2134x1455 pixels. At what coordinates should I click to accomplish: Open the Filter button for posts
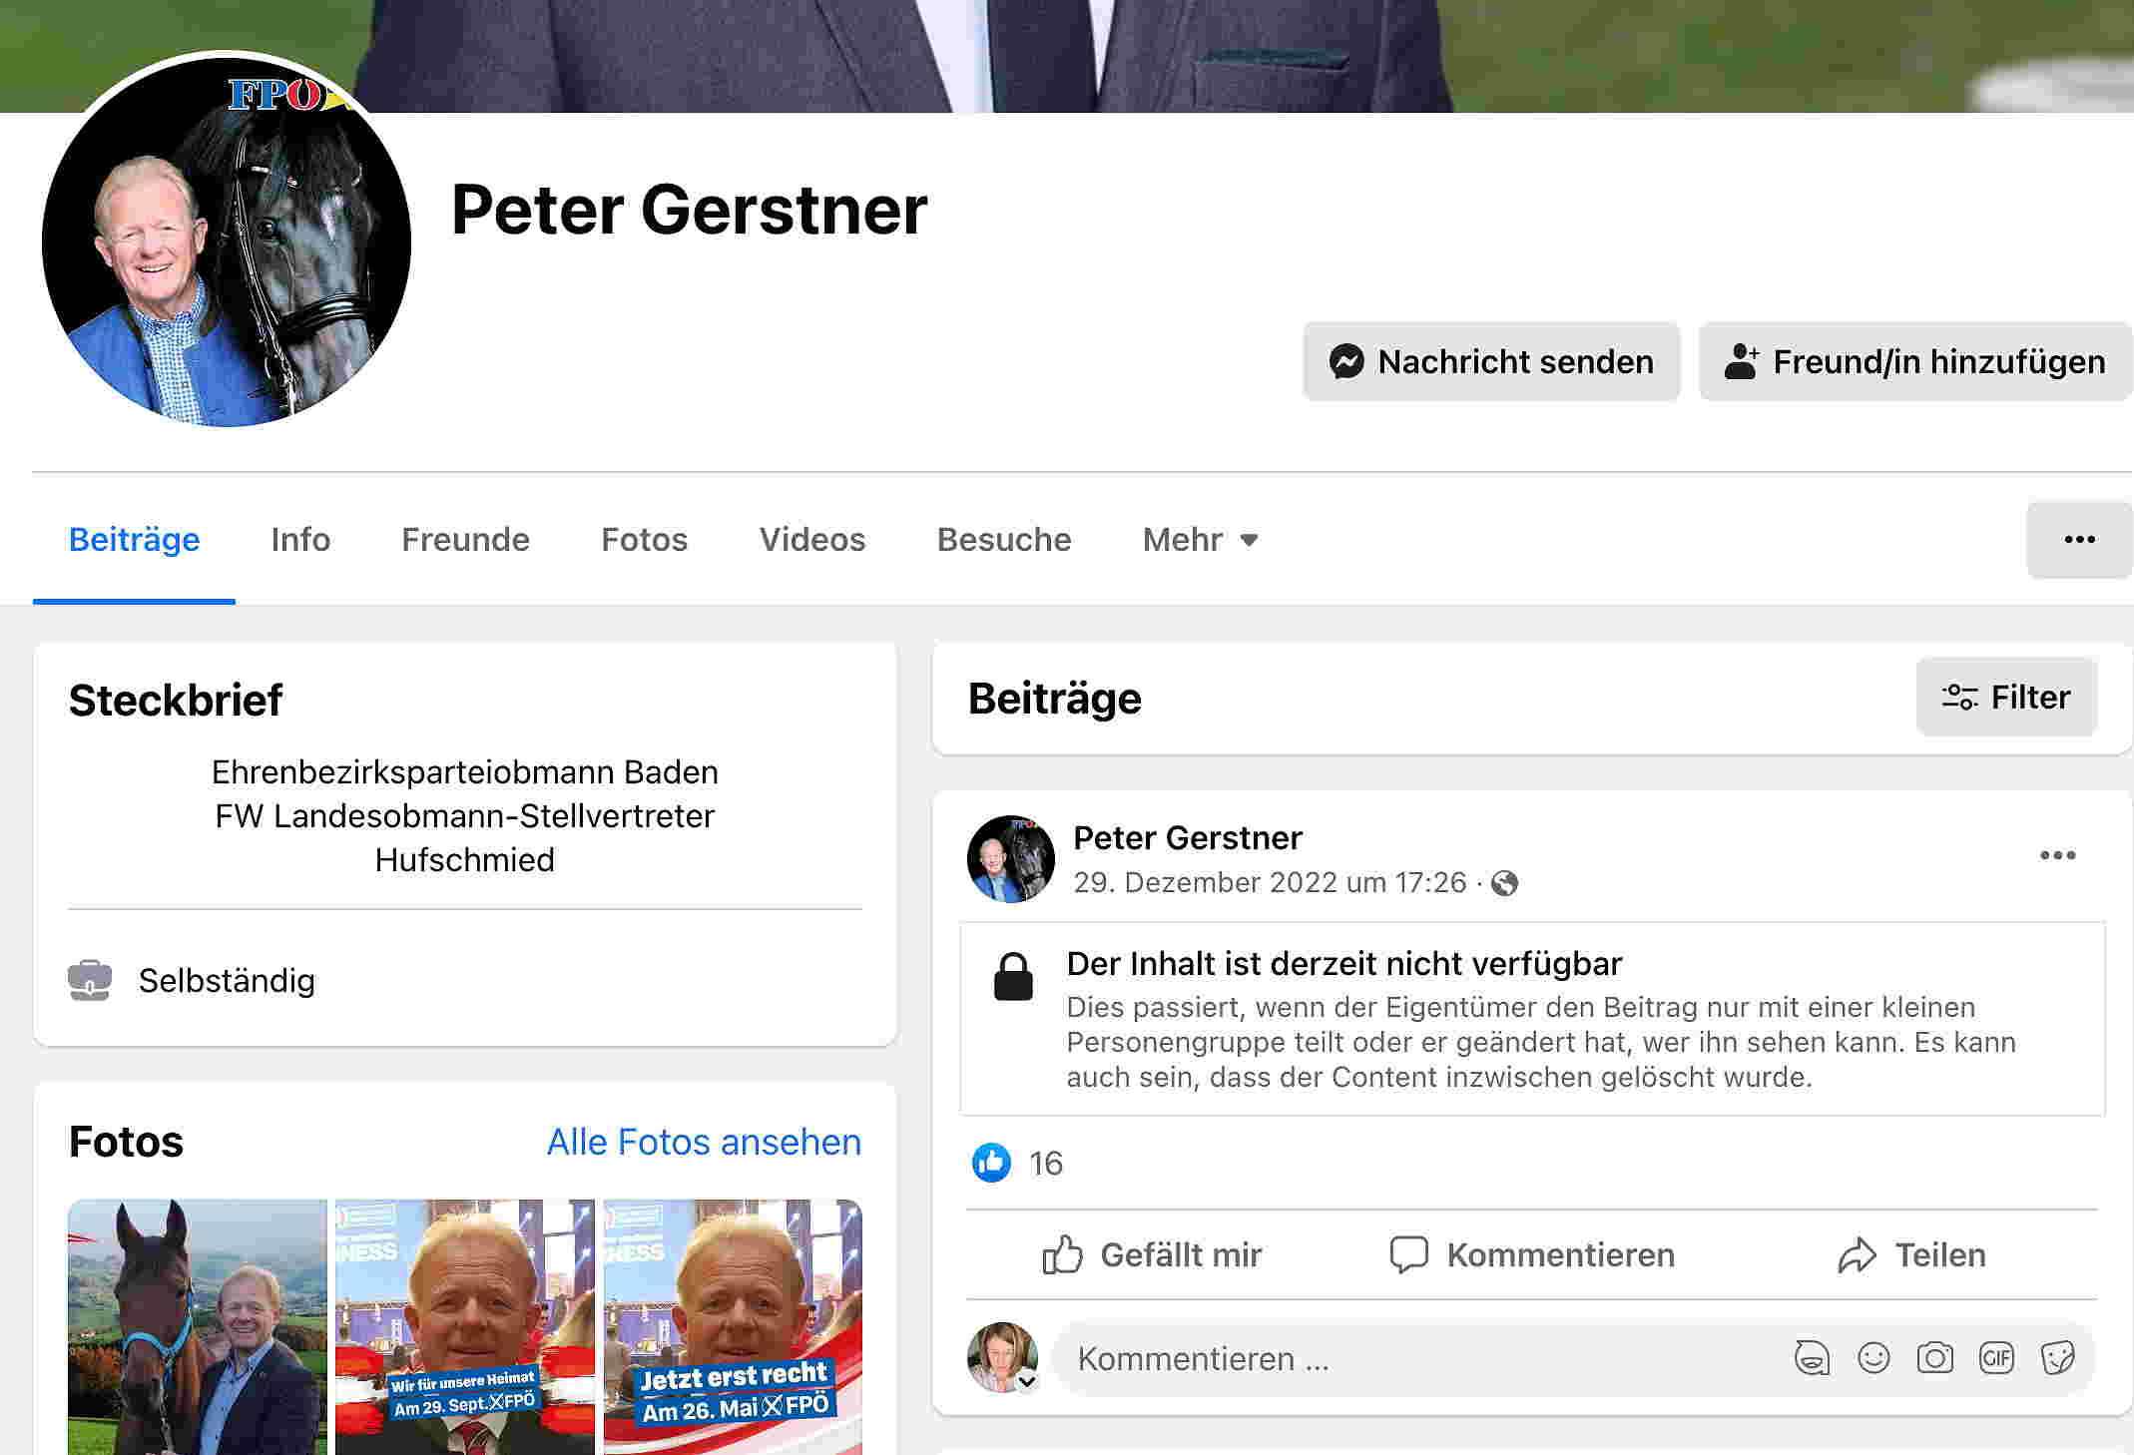pyautogui.click(x=2006, y=697)
